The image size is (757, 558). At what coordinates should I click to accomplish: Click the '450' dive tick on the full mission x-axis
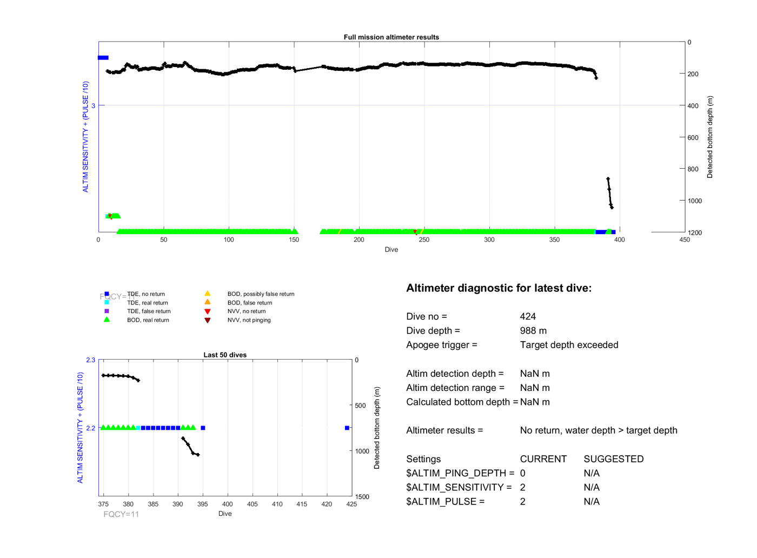click(x=685, y=240)
